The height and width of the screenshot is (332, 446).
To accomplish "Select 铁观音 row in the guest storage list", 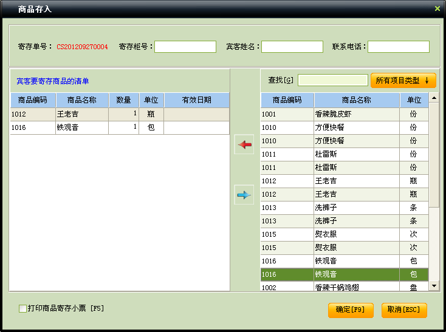I will coord(81,127).
